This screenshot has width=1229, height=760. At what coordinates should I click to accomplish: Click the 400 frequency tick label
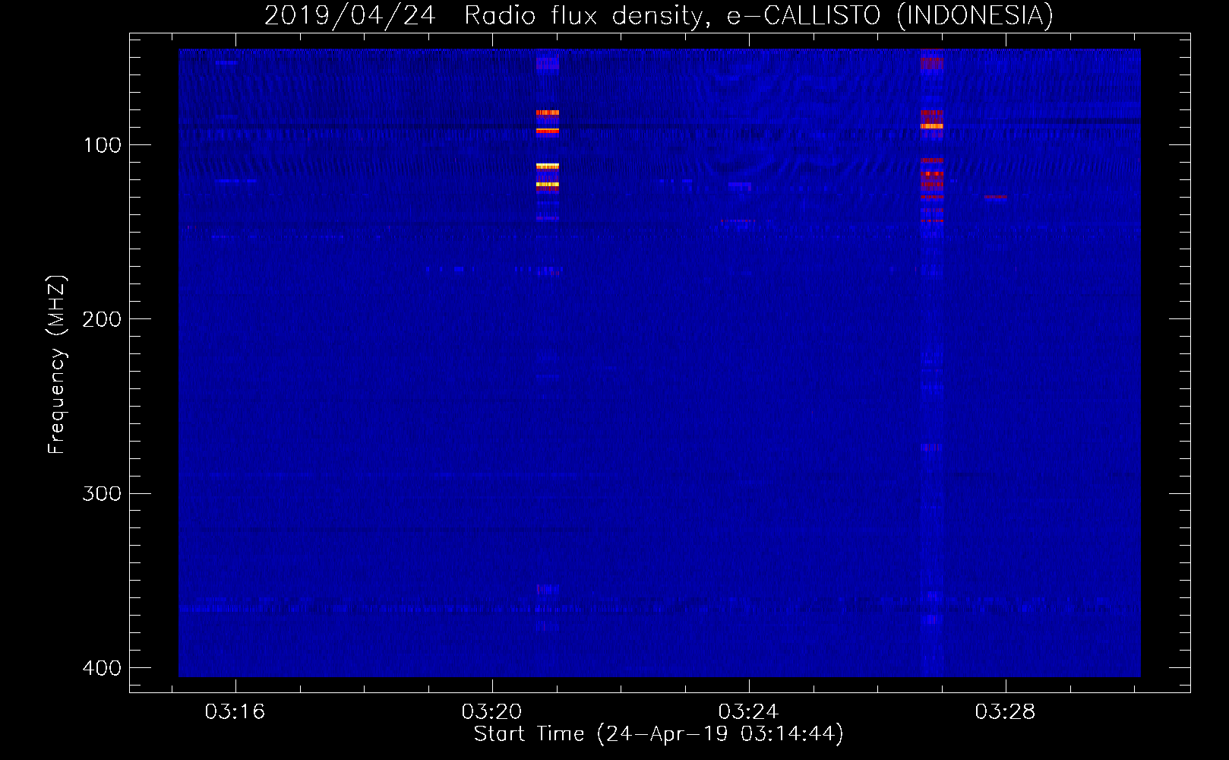[x=103, y=668]
